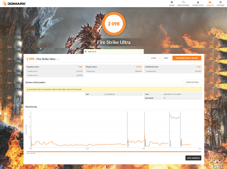Viewport: 227px width, 169px height.
Task: Click the green Valid score checkmark icon
Action: (x=86, y=52)
